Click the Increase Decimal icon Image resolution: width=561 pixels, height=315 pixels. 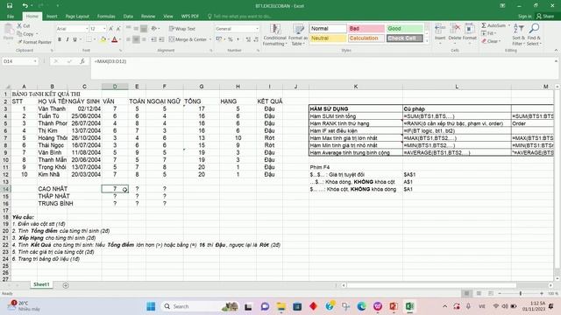(248, 39)
